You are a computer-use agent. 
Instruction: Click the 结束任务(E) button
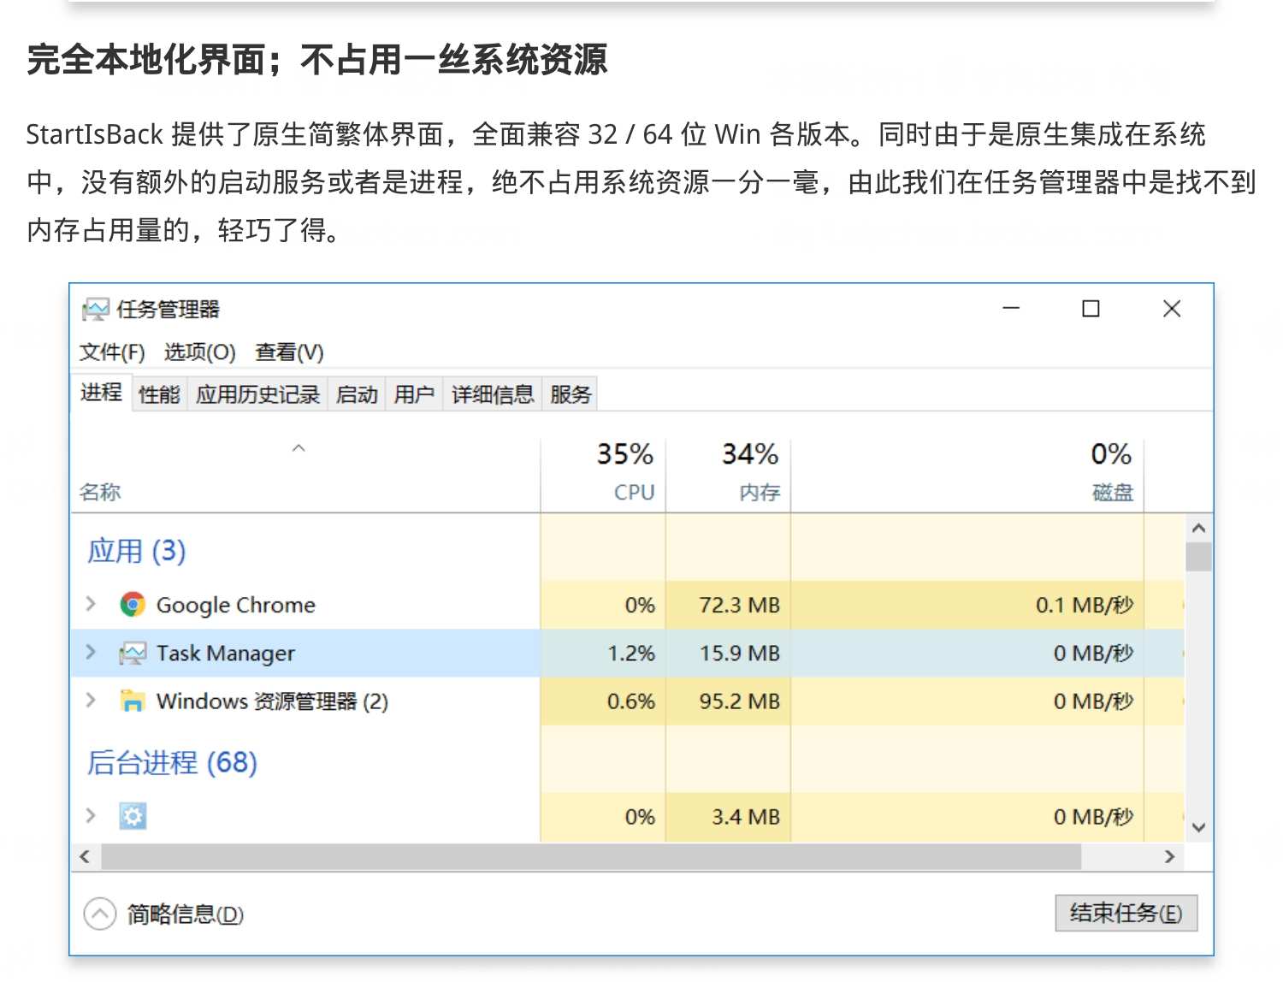[1126, 913]
